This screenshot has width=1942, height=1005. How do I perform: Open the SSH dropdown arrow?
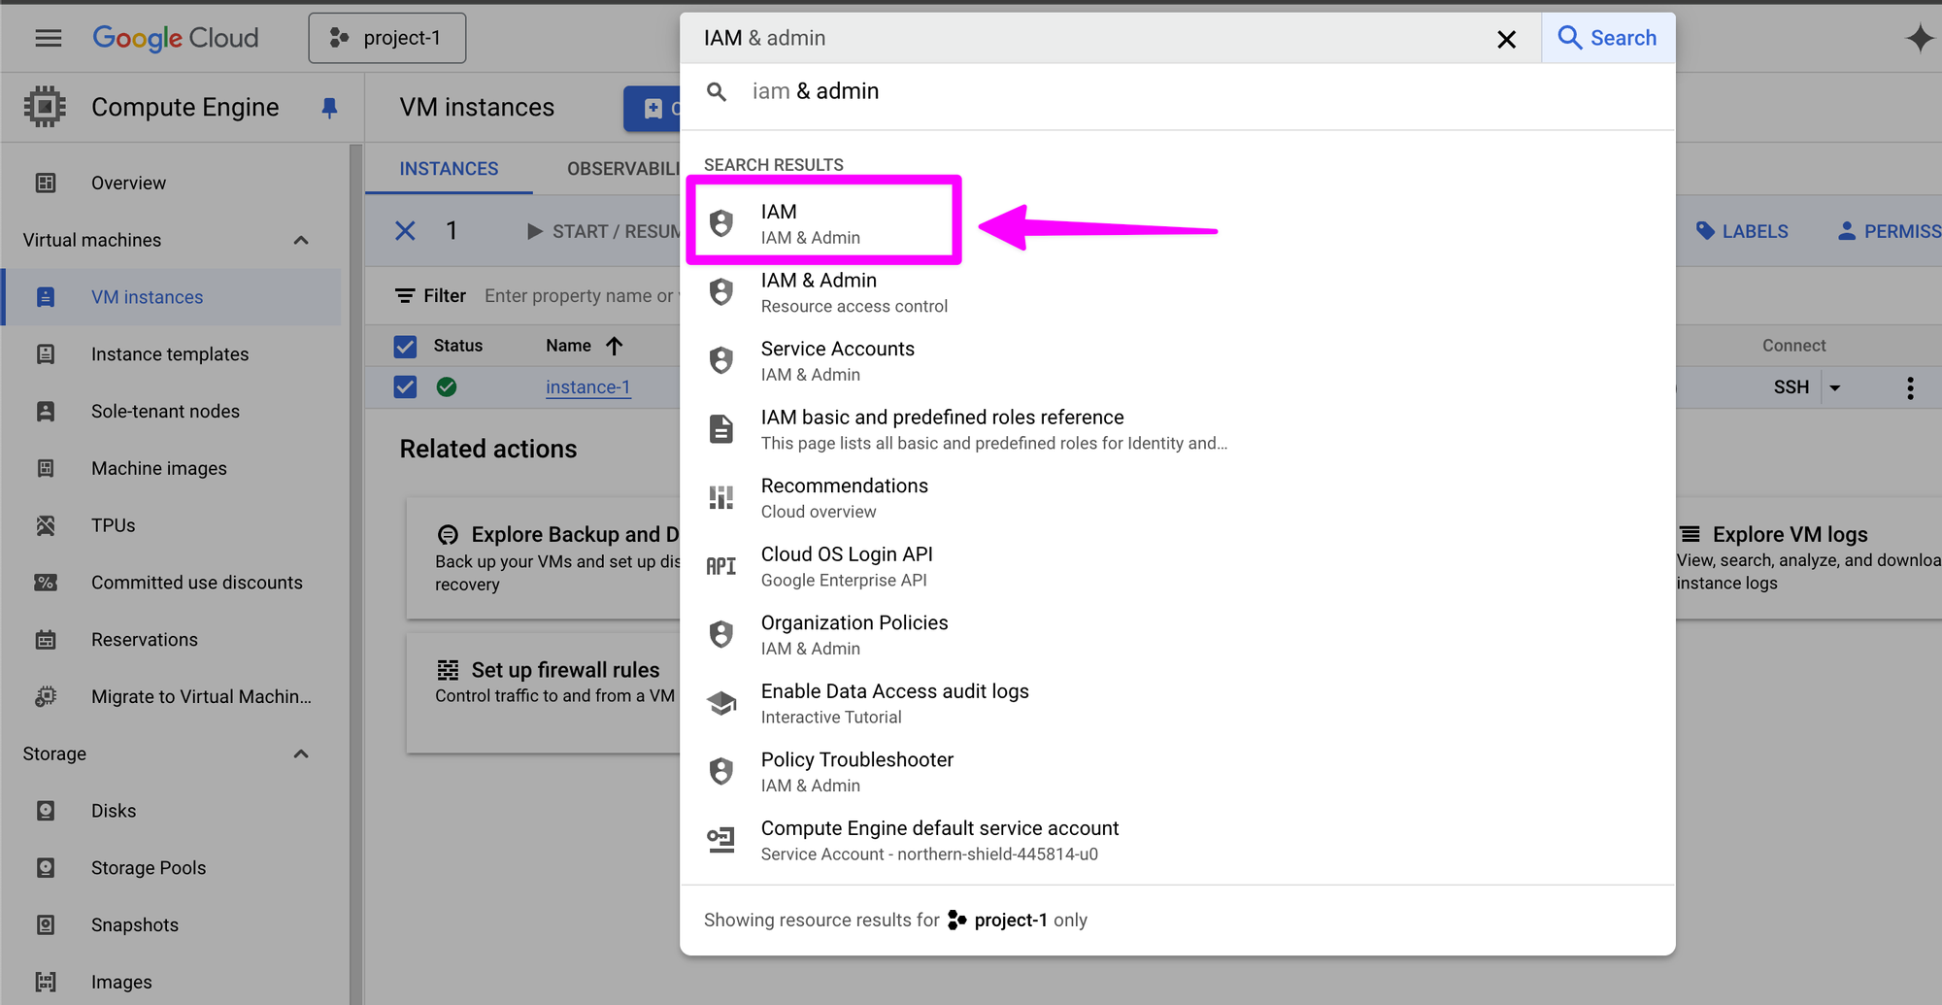tap(1834, 387)
